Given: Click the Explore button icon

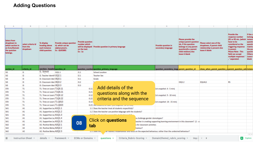Looking at the screenshot, I should 242,138.
